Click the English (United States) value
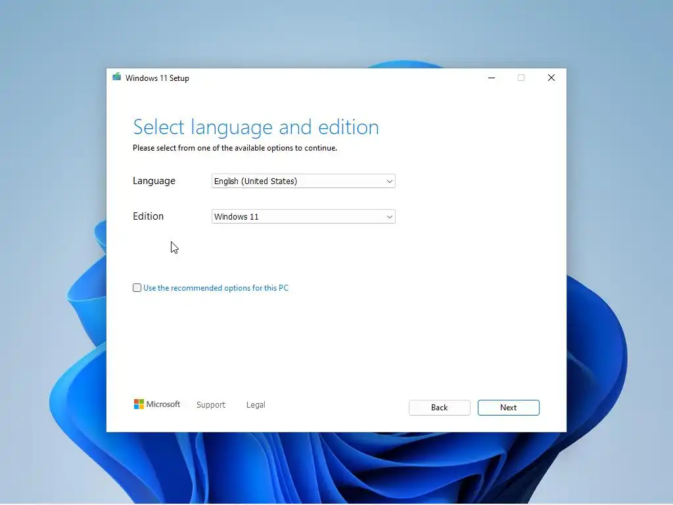 [256, 181]
